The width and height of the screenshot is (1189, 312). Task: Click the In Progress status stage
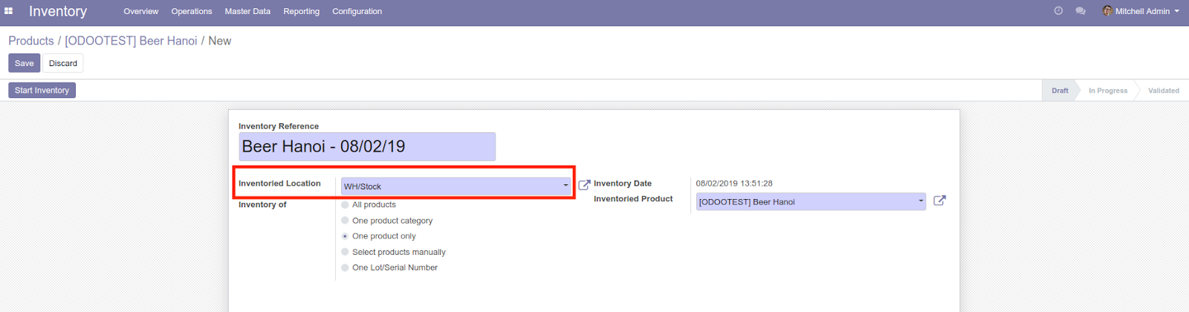click(1108, 91)
